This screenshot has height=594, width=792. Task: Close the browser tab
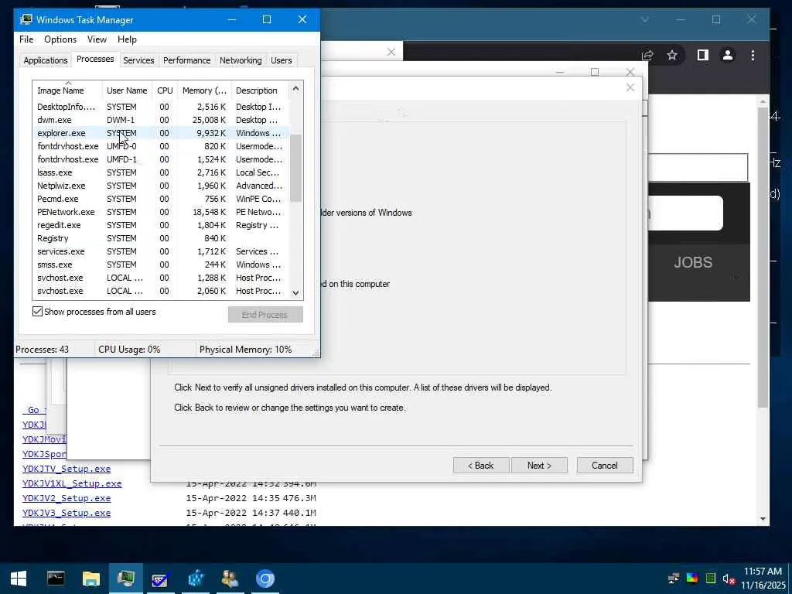[x=391, y=52]
